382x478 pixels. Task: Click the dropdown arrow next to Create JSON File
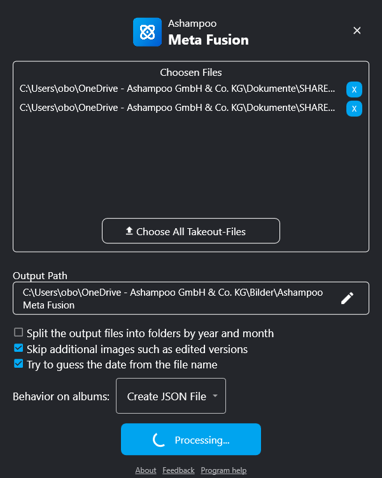[215, 396]
